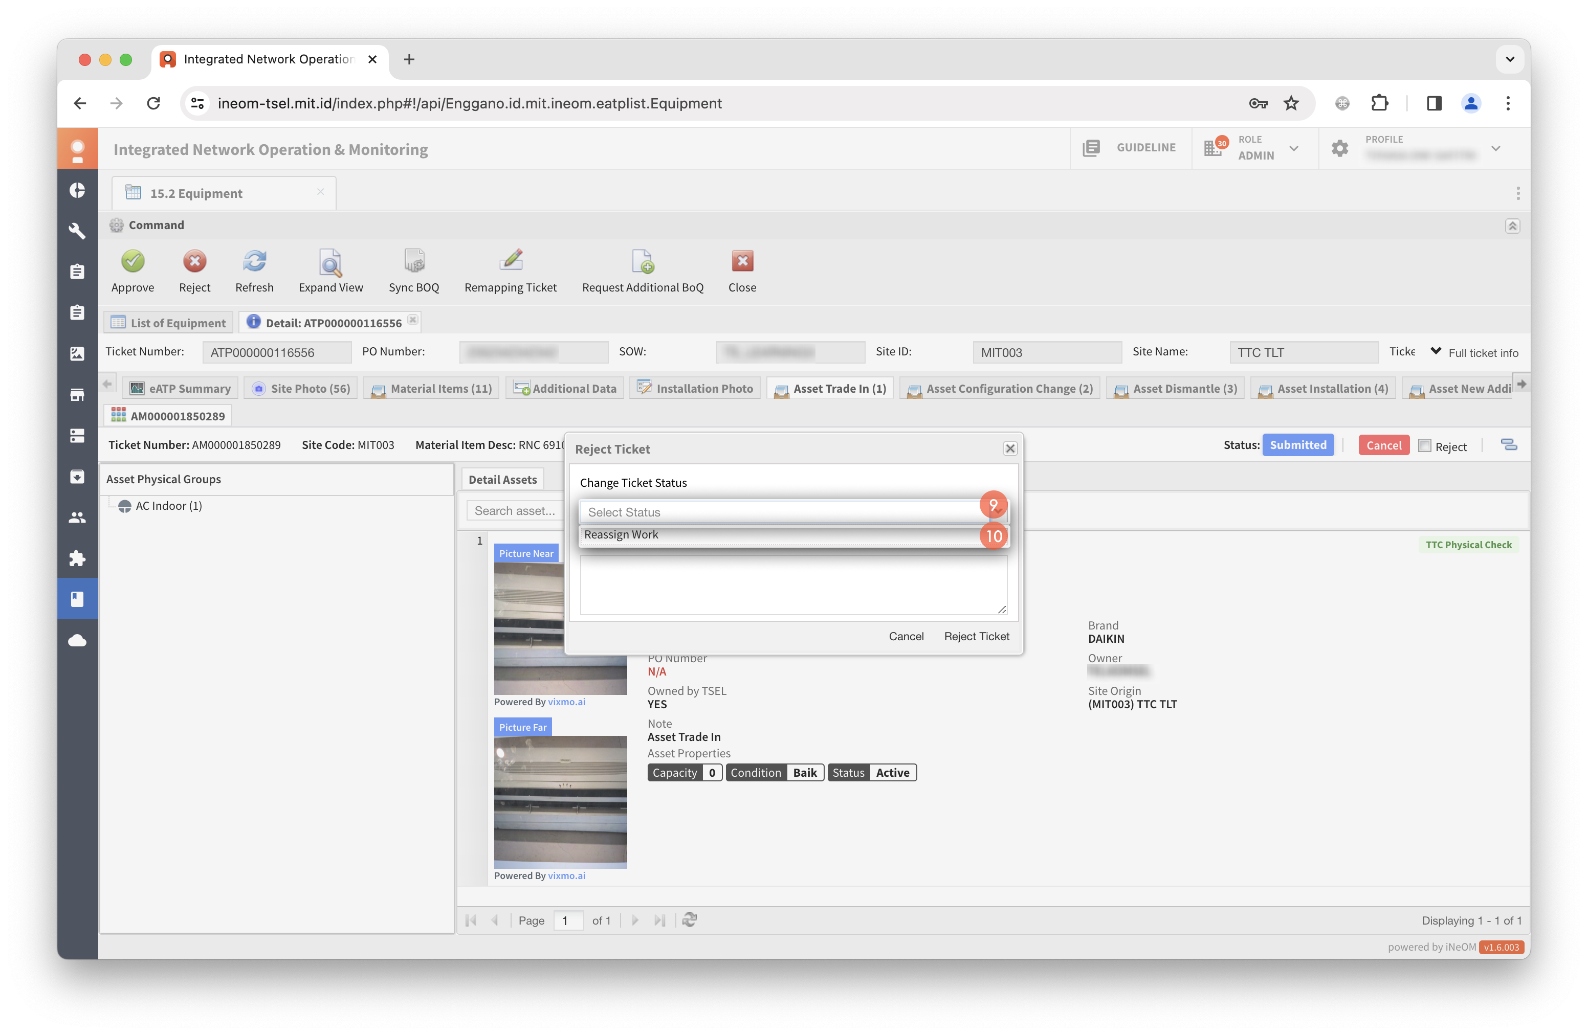
Task: Click red Cancel button near status
Action: (1383, 445)
